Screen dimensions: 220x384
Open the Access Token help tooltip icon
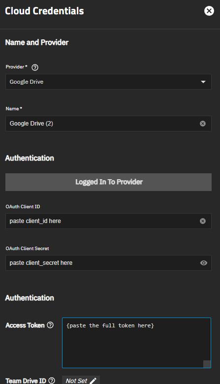50,325
